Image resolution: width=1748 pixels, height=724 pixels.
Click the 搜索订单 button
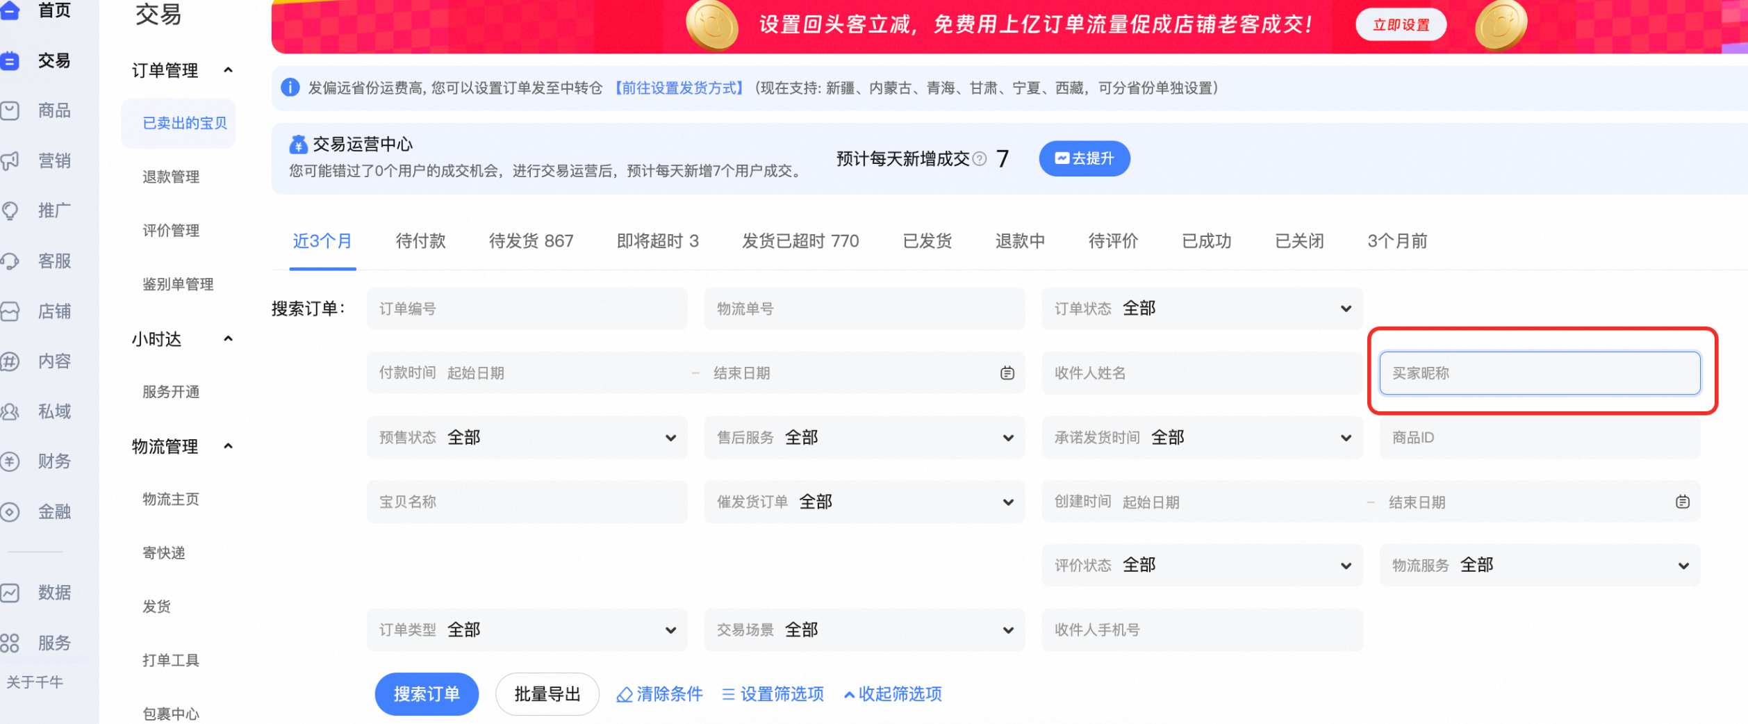tap(427, 694)
